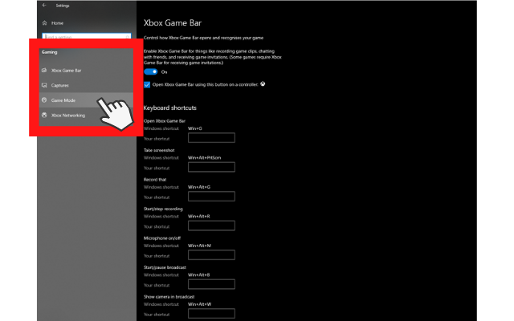Viewport: 514px width, 321px height.
Task: Click the On label beside the toggle
Action: [164, 72]
